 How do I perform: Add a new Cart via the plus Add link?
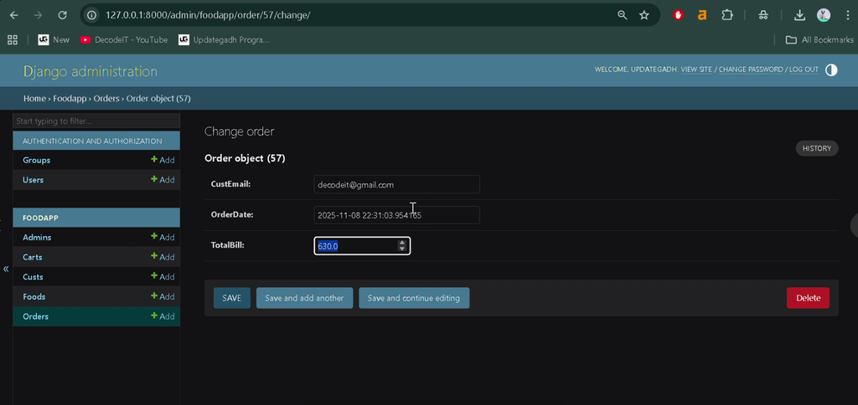tap(163, 257)
